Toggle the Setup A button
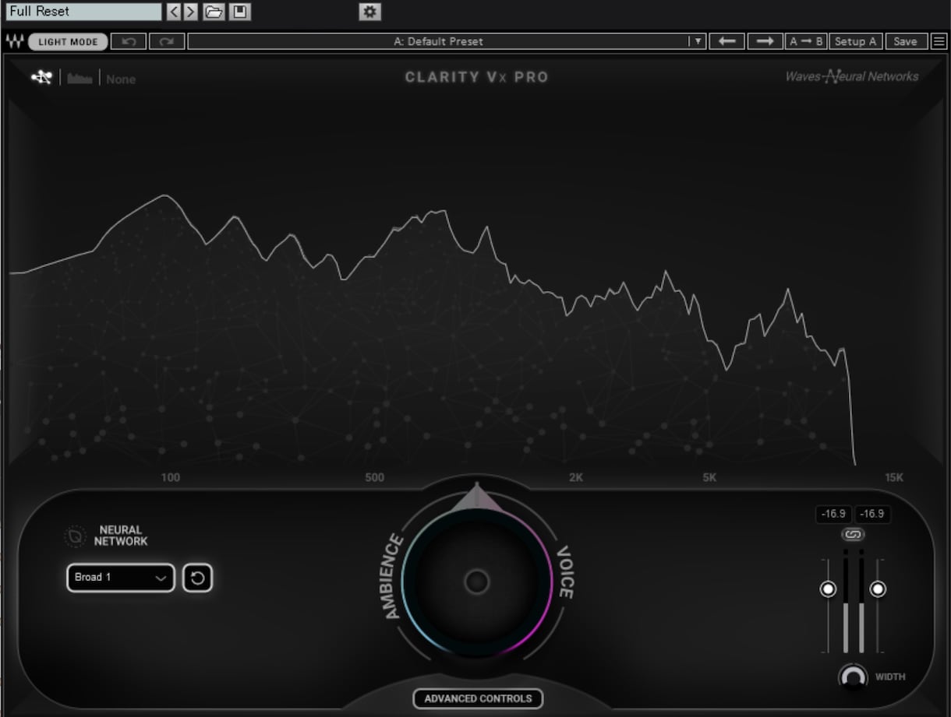The image size is (951, 717). (x=855, y=41)
